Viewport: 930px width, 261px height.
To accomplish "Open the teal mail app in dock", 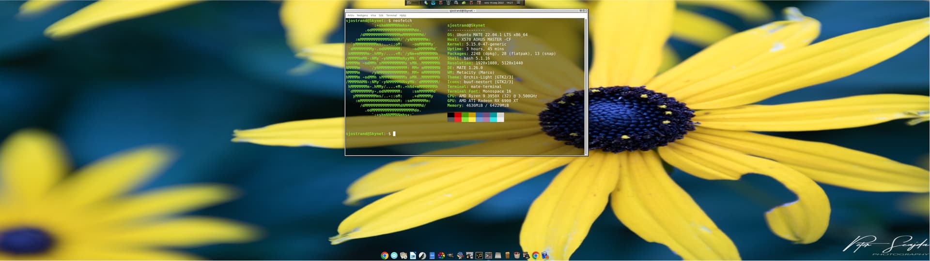I will (x=394, y=256).
